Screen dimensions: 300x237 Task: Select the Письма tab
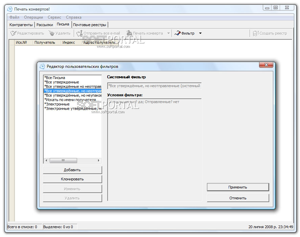[63, 24]
